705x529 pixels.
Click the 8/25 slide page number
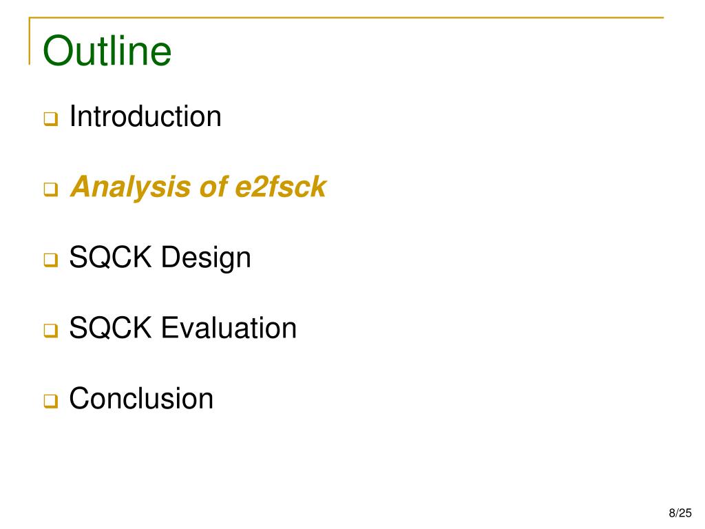coord(680,512)
